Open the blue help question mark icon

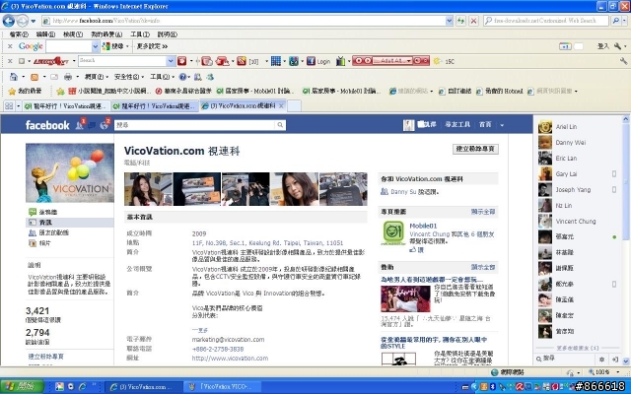click(x=182, y=77)
